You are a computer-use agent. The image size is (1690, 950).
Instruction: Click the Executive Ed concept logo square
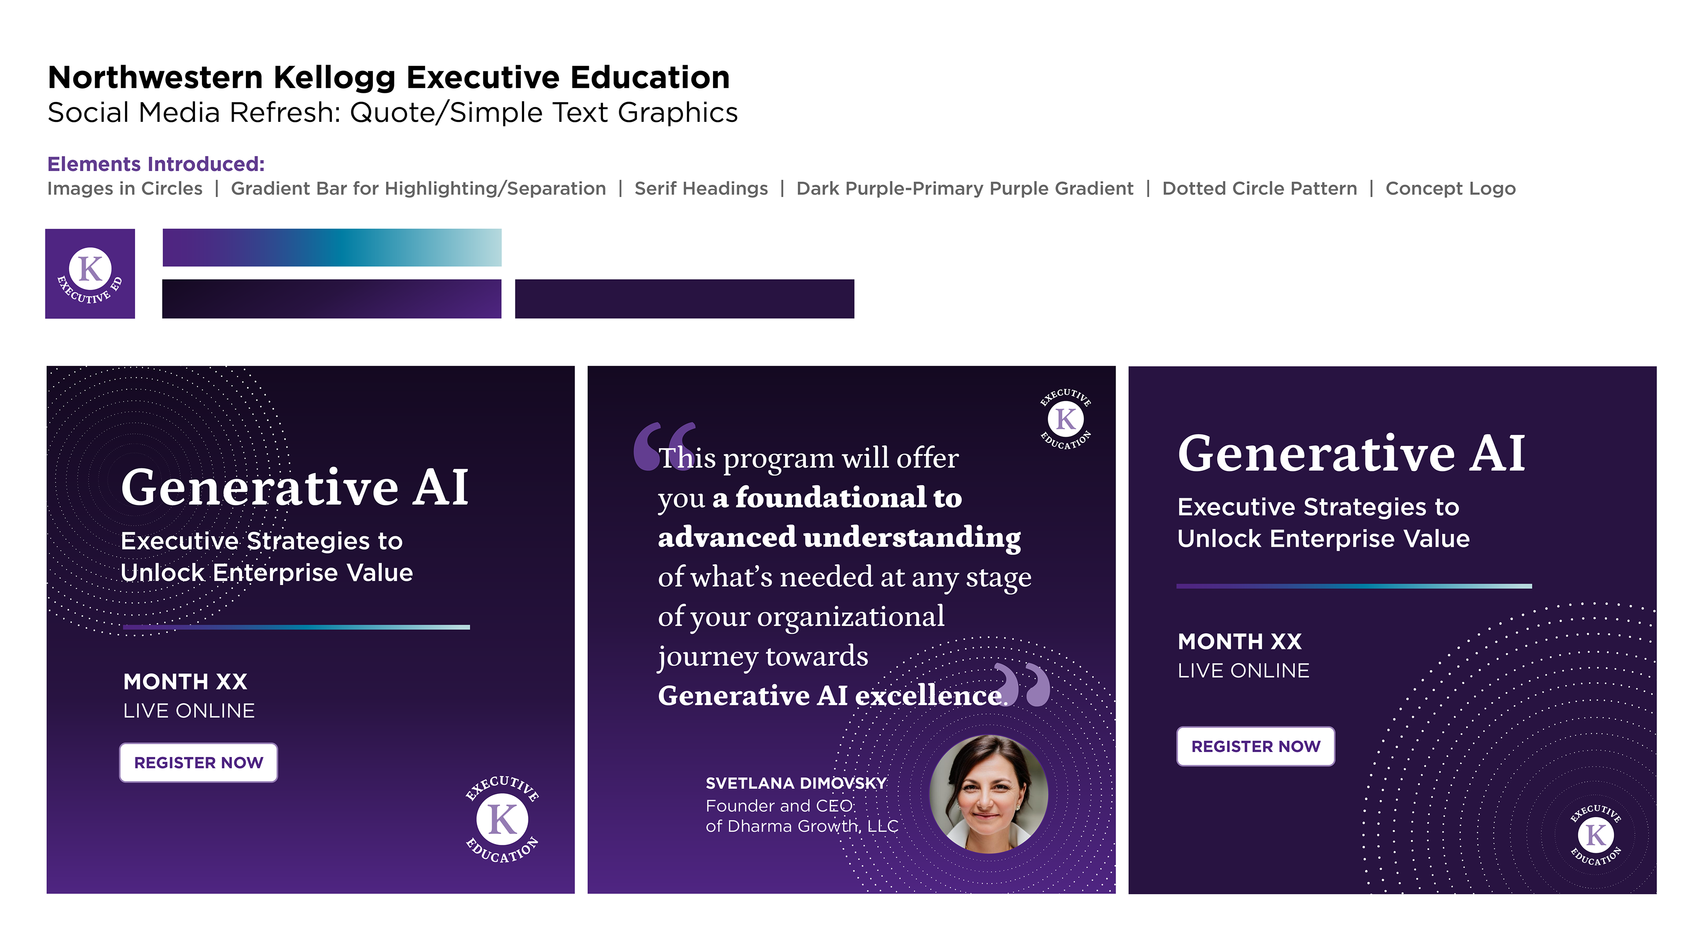pyautogui.click(x=90, y=274)
